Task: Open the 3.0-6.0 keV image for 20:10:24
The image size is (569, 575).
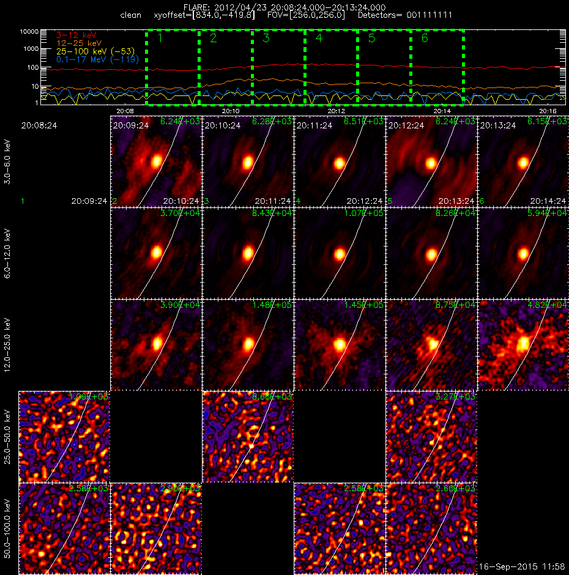Action: tap(248, 161)
